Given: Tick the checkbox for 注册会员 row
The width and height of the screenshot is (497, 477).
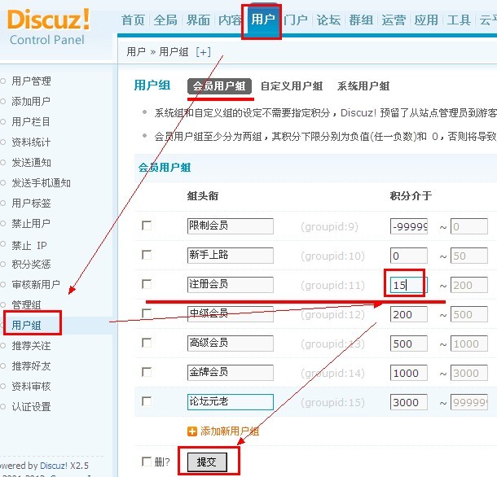Looking at the screenshot, I should (x=147, y=284).
